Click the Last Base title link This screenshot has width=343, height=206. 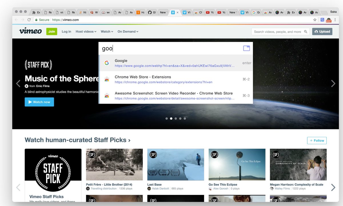(x=154, y=185)
